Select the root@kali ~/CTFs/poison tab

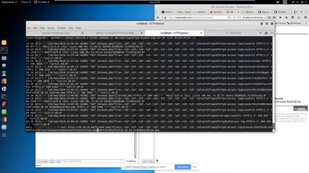[x=174, y=33]
